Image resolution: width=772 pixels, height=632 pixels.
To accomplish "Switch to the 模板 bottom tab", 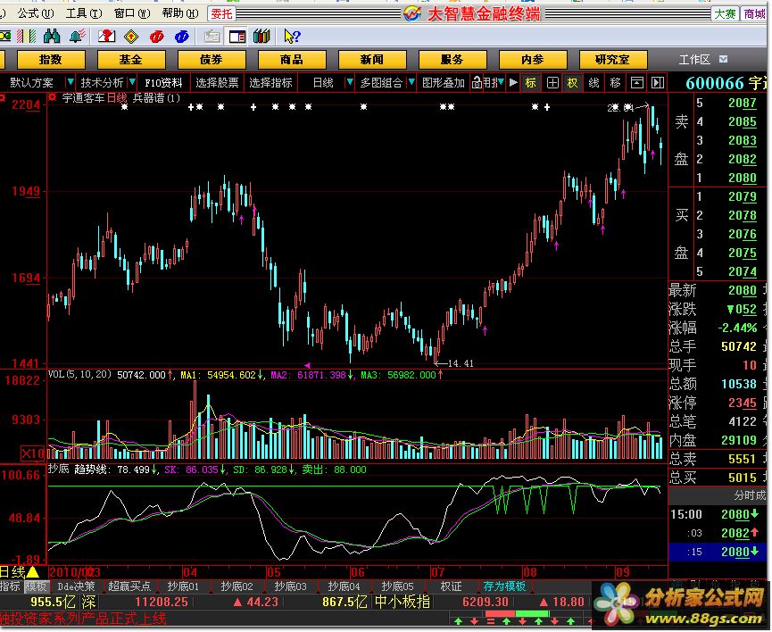I will point(36,586).
